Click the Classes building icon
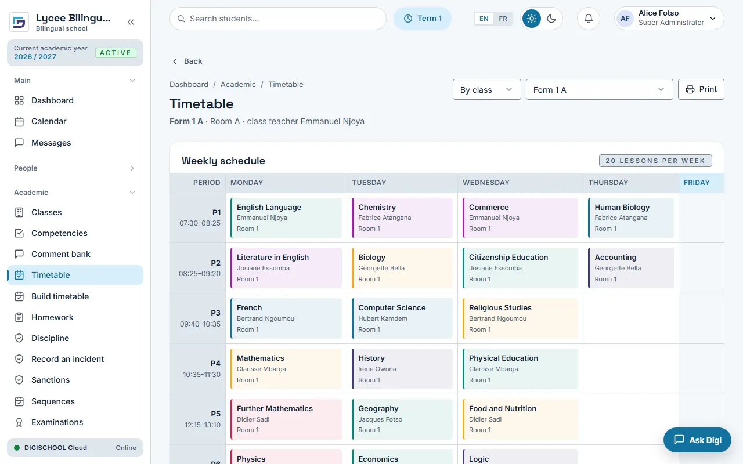Image resolution: width=743 pixels, height=464 pixels. click(19, 212)
